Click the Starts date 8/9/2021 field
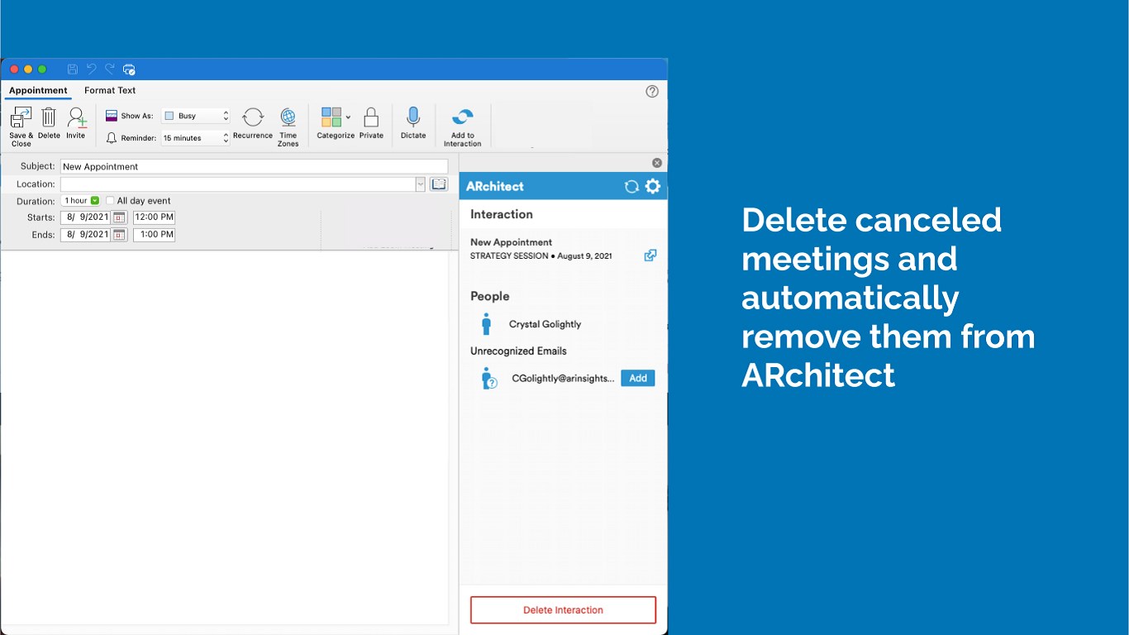 (86, 217)
